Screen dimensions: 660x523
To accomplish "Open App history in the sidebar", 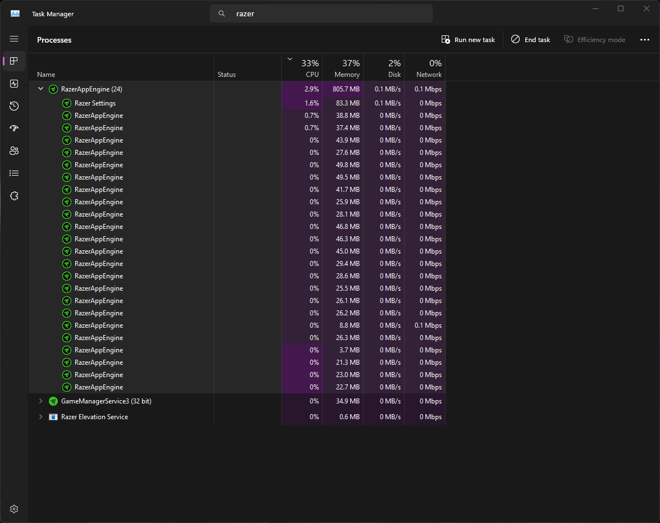I will 14,105.
